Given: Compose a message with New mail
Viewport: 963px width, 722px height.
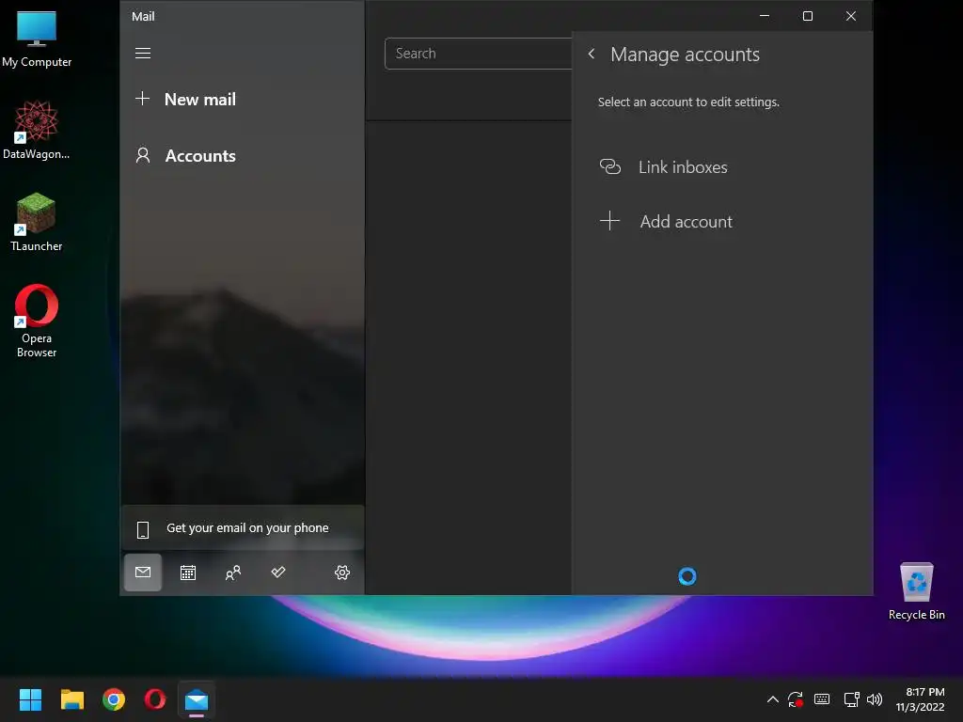Looking at the screenshot, I should click(242, 99).
